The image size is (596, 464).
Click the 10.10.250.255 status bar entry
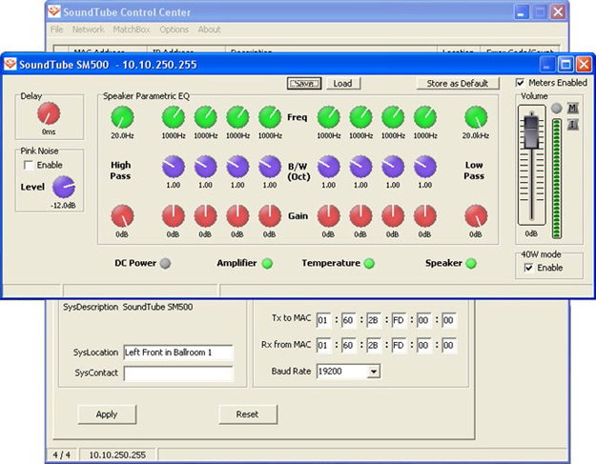click(117, 454)
